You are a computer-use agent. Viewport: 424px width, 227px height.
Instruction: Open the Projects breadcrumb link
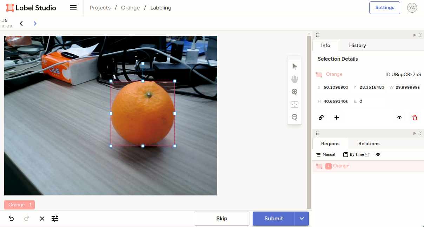(100, 8)
